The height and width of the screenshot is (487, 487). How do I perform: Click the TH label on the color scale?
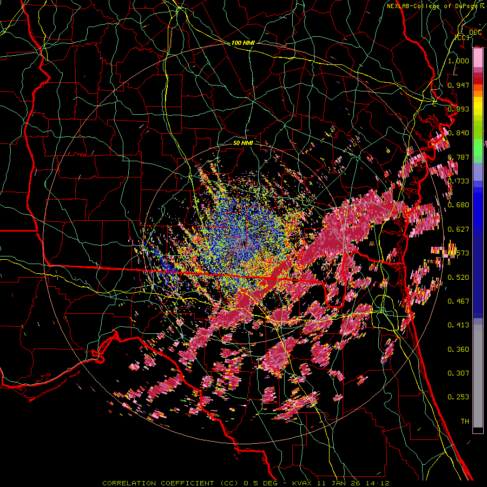click(x=465, y=421)
